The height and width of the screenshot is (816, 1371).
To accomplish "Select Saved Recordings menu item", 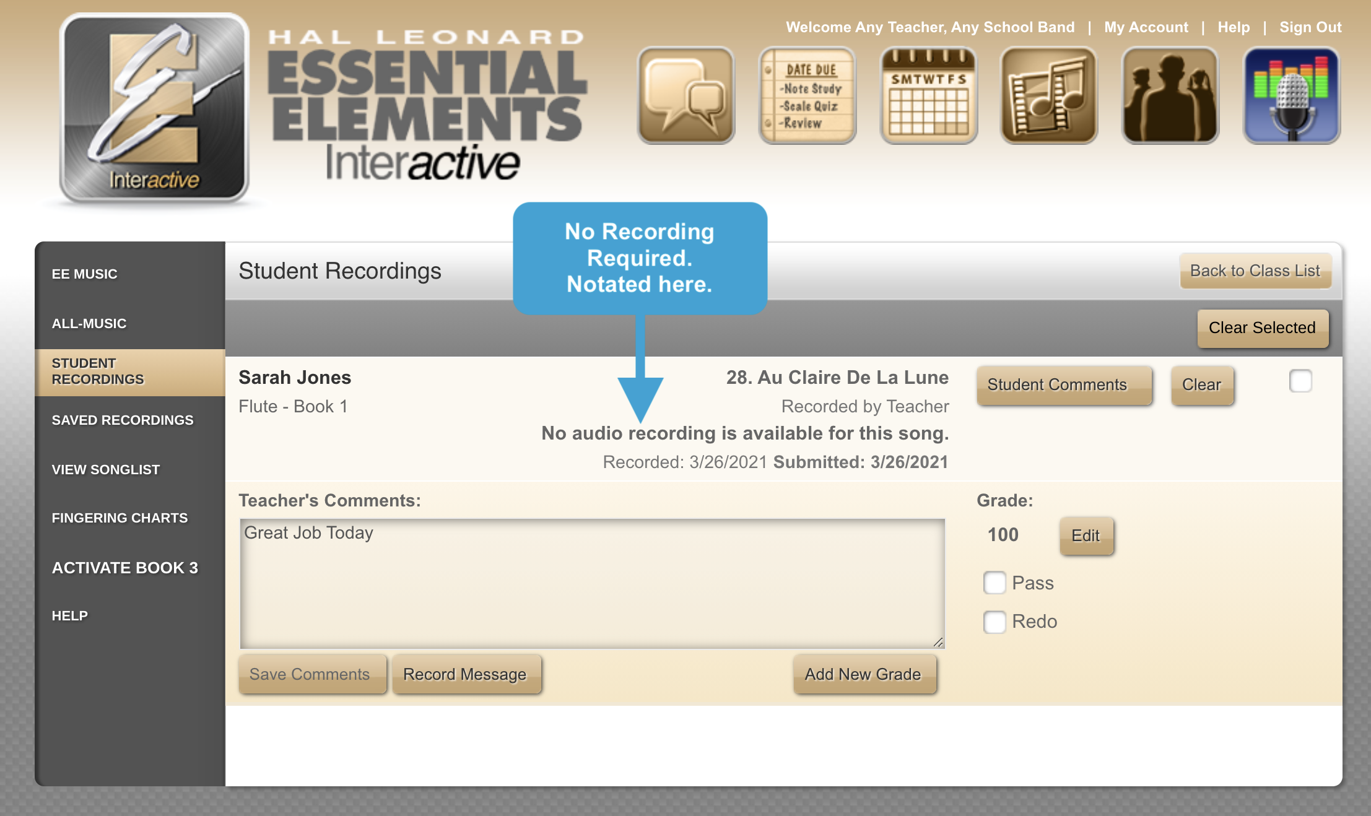I will pos(123,420).
